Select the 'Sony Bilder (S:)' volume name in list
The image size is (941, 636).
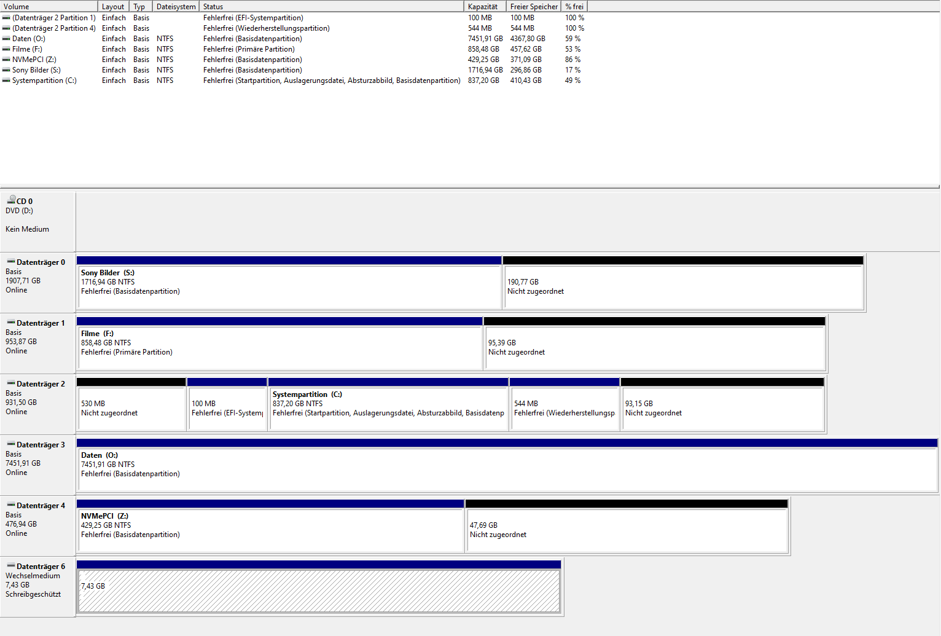coord(37,70)
